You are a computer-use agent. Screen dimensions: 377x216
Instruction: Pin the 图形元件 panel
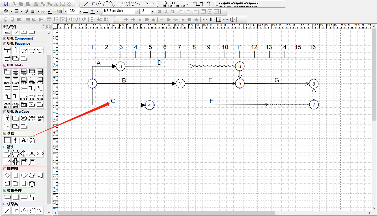point(44,27)
